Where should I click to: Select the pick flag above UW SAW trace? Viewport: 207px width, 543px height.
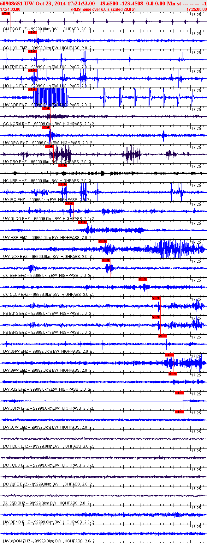169,355
